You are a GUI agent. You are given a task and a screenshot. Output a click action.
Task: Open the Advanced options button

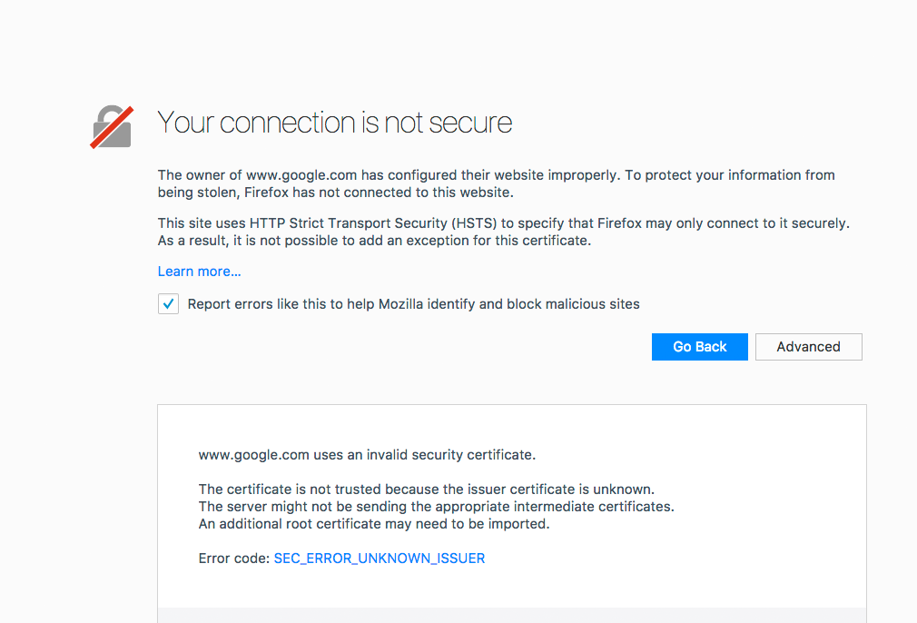tap(808, 347)
